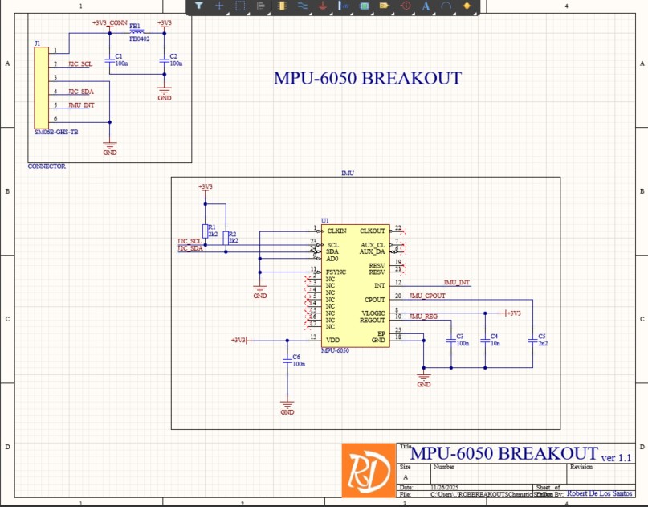Click the Move/Add crosshair tool
Viewport: 648px width, 507px height.
point(219,6)
